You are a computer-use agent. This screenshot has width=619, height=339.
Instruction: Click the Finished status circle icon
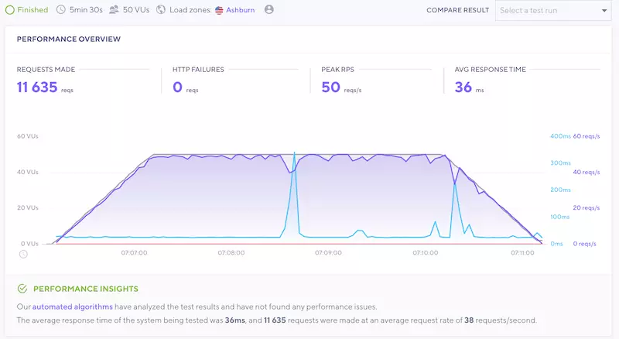point(10,10)
